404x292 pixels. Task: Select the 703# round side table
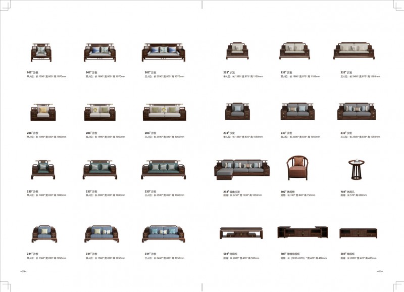[358, 169]
